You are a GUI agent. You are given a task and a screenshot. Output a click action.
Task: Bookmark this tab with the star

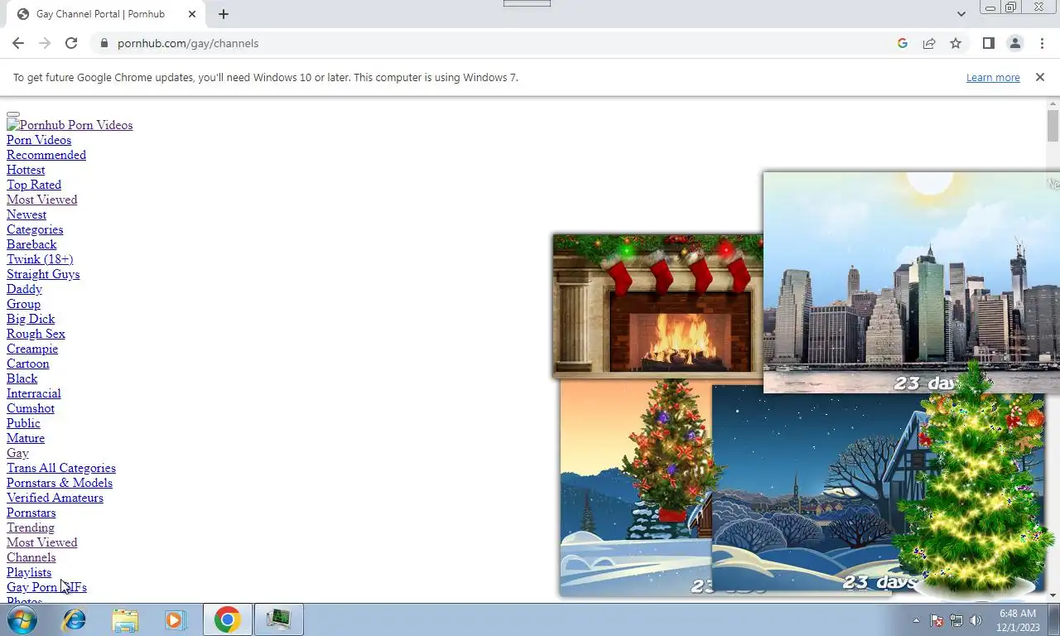956,43
